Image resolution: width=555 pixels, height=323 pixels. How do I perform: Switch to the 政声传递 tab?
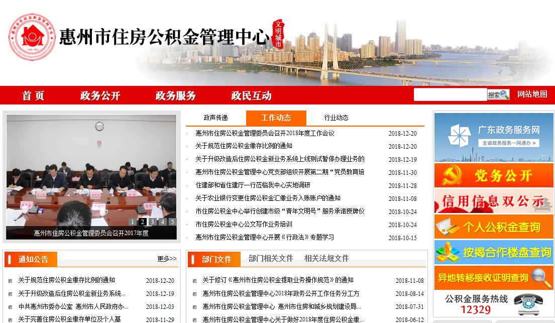point(215,118)
